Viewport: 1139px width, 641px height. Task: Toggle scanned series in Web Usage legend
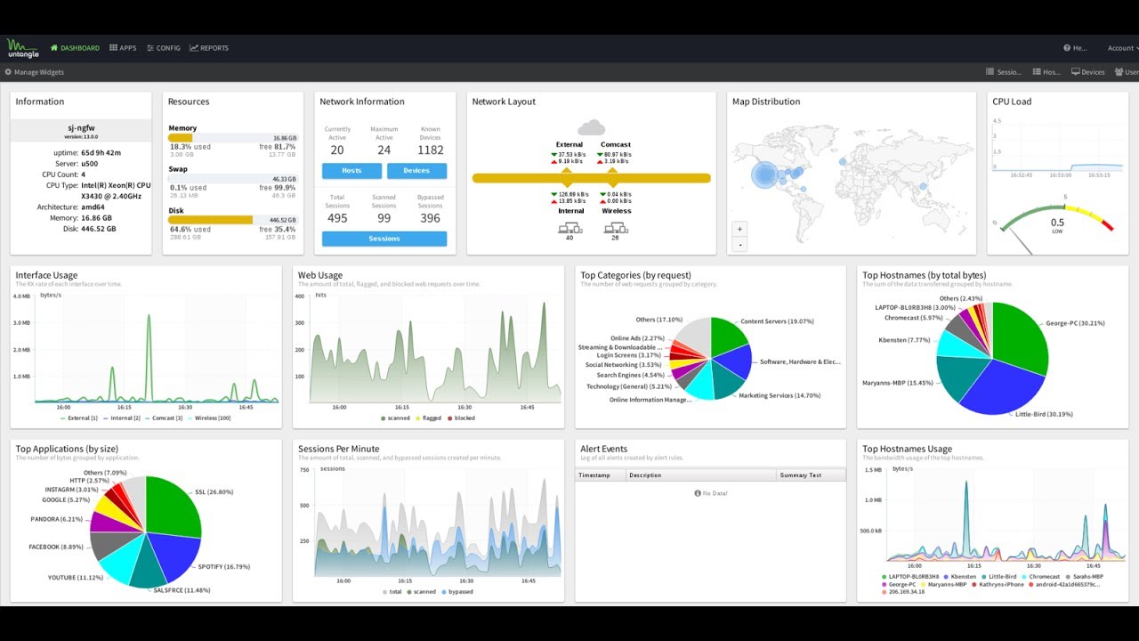(395, 418)
